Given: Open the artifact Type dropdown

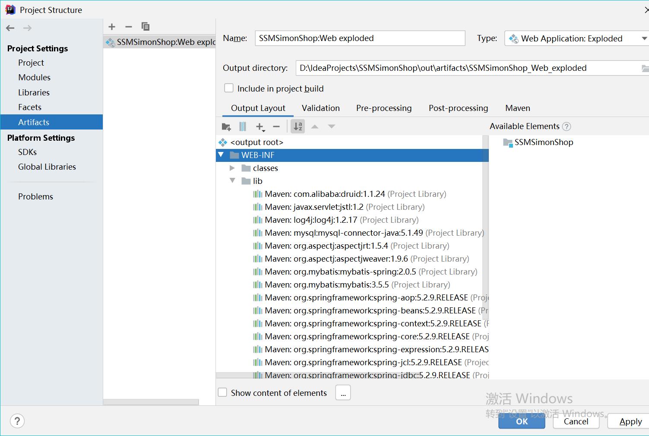Looking at the screenshot, I should click(576, 38).
